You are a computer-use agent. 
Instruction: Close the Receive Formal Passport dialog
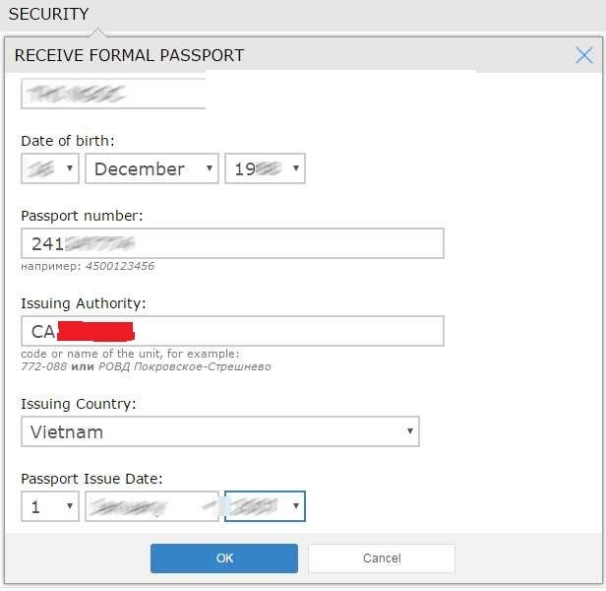pos(583,55)
